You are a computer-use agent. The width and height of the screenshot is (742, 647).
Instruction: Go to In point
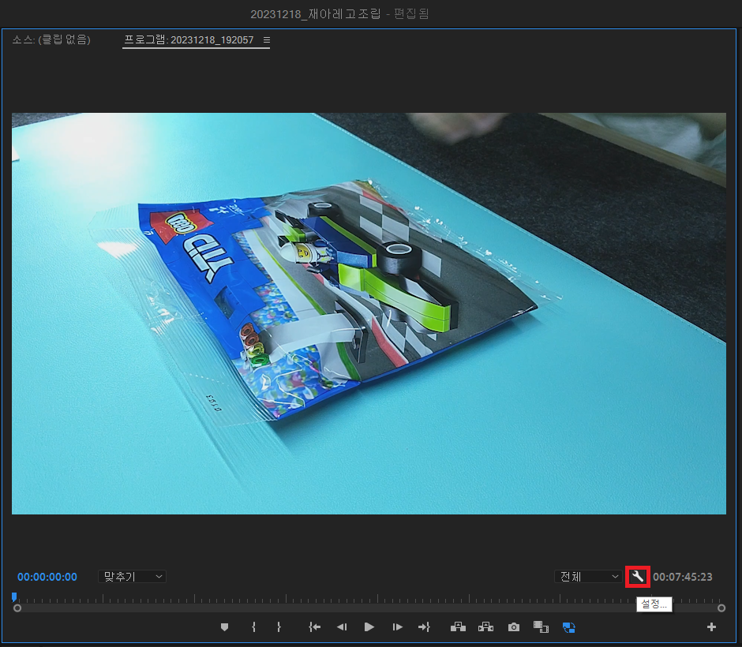pyautogui.click(x=314, y=627)
